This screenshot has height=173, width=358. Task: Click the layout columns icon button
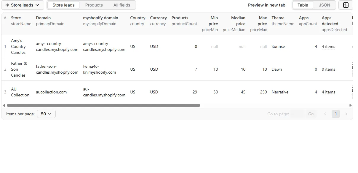click(346, 5)
